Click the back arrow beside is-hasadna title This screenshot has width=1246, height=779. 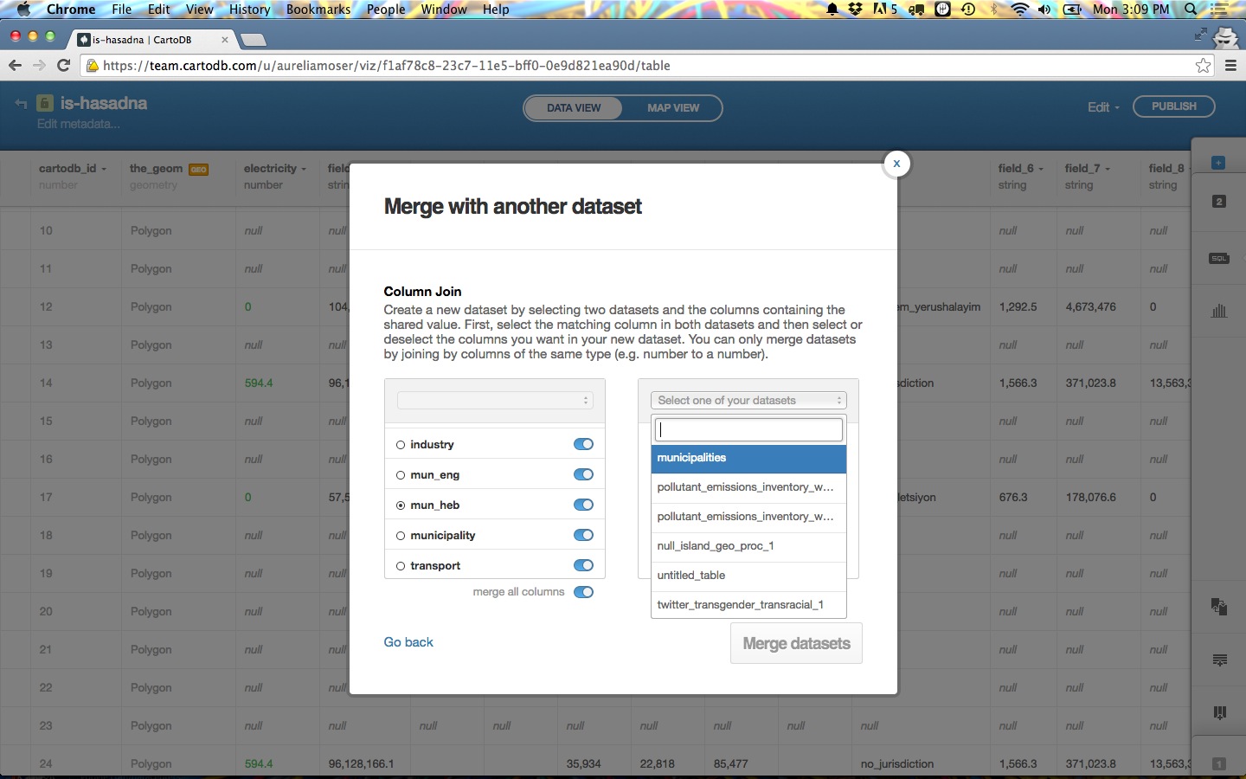pyautogui.click(x=21, y=104)
